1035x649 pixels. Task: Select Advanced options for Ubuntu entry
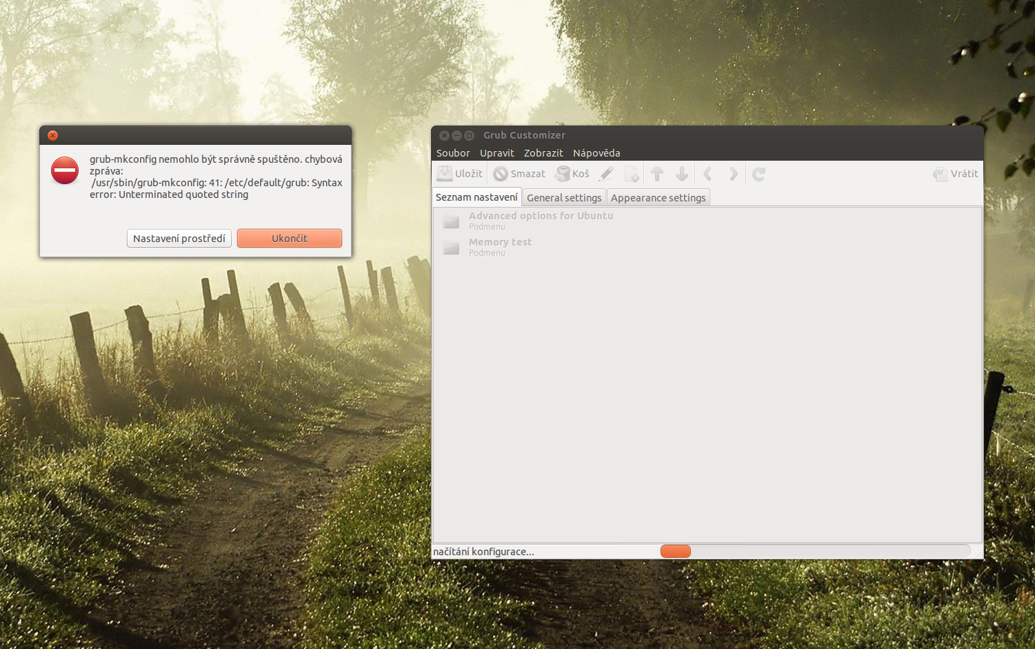(707, 221)
